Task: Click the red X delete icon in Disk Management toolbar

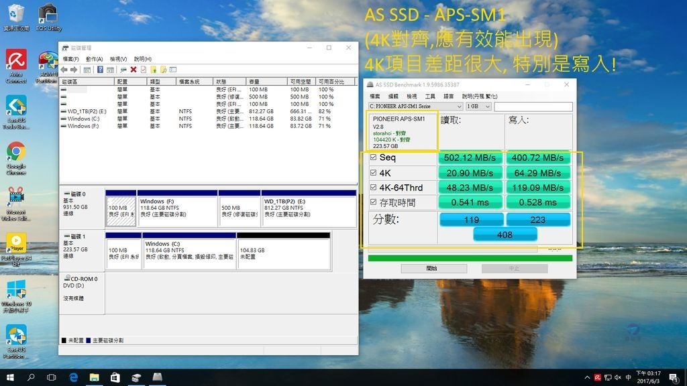Action: click(x=134, y=69)
